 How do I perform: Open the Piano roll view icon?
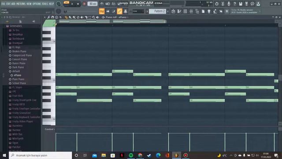click(x=179, y=11)
